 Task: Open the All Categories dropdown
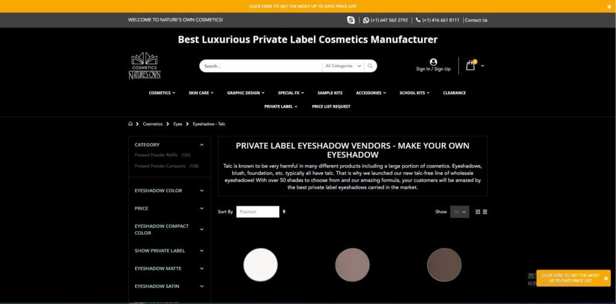pos(343,66)
